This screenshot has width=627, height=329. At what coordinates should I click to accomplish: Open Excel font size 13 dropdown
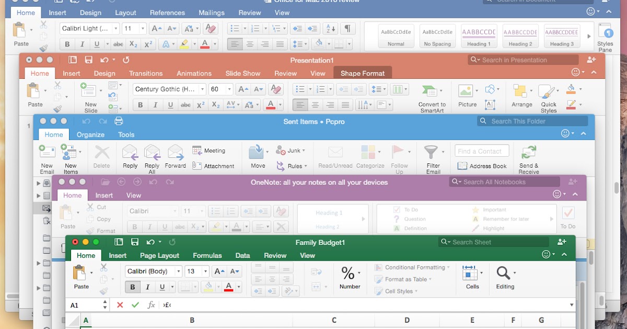coord(205,272)
